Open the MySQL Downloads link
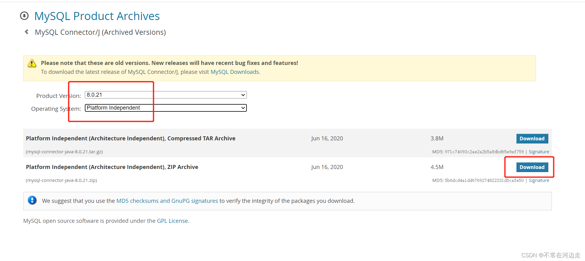This screenshot has width=585, height=261. point(235,72)
